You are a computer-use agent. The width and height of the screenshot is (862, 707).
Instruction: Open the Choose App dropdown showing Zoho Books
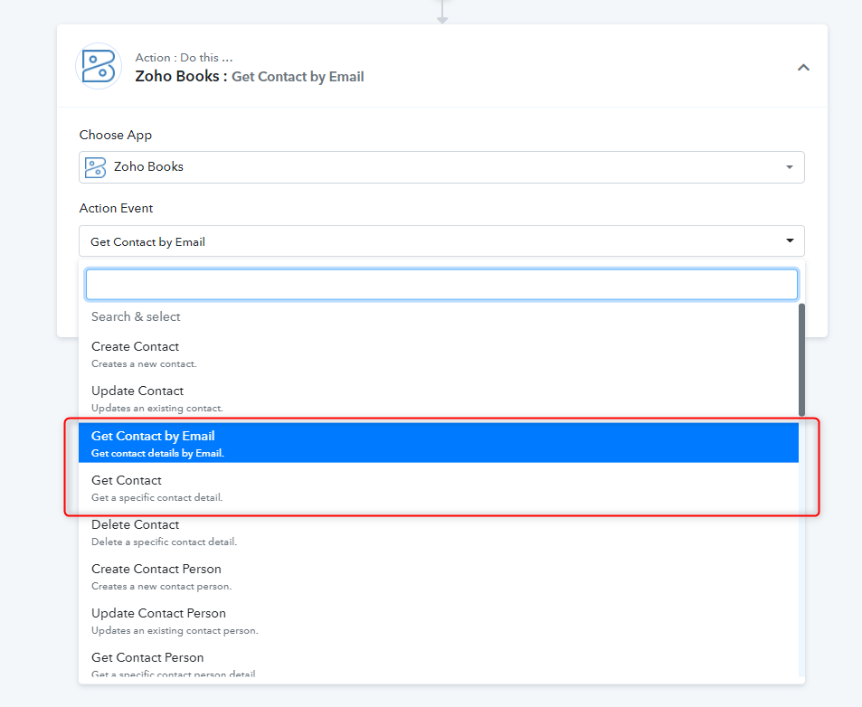pos(441,167)
